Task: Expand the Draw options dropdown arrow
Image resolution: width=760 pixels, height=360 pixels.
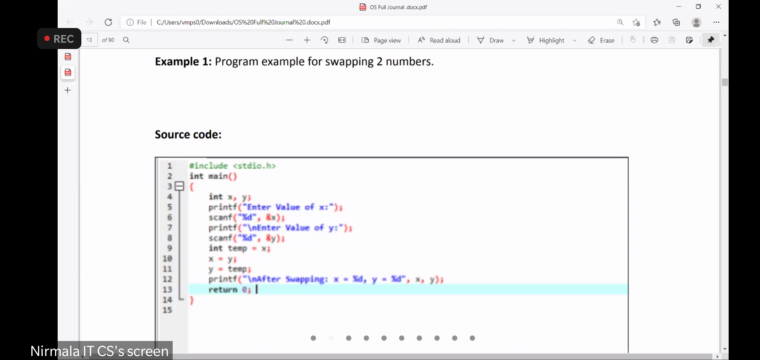Action: [514, 41]
